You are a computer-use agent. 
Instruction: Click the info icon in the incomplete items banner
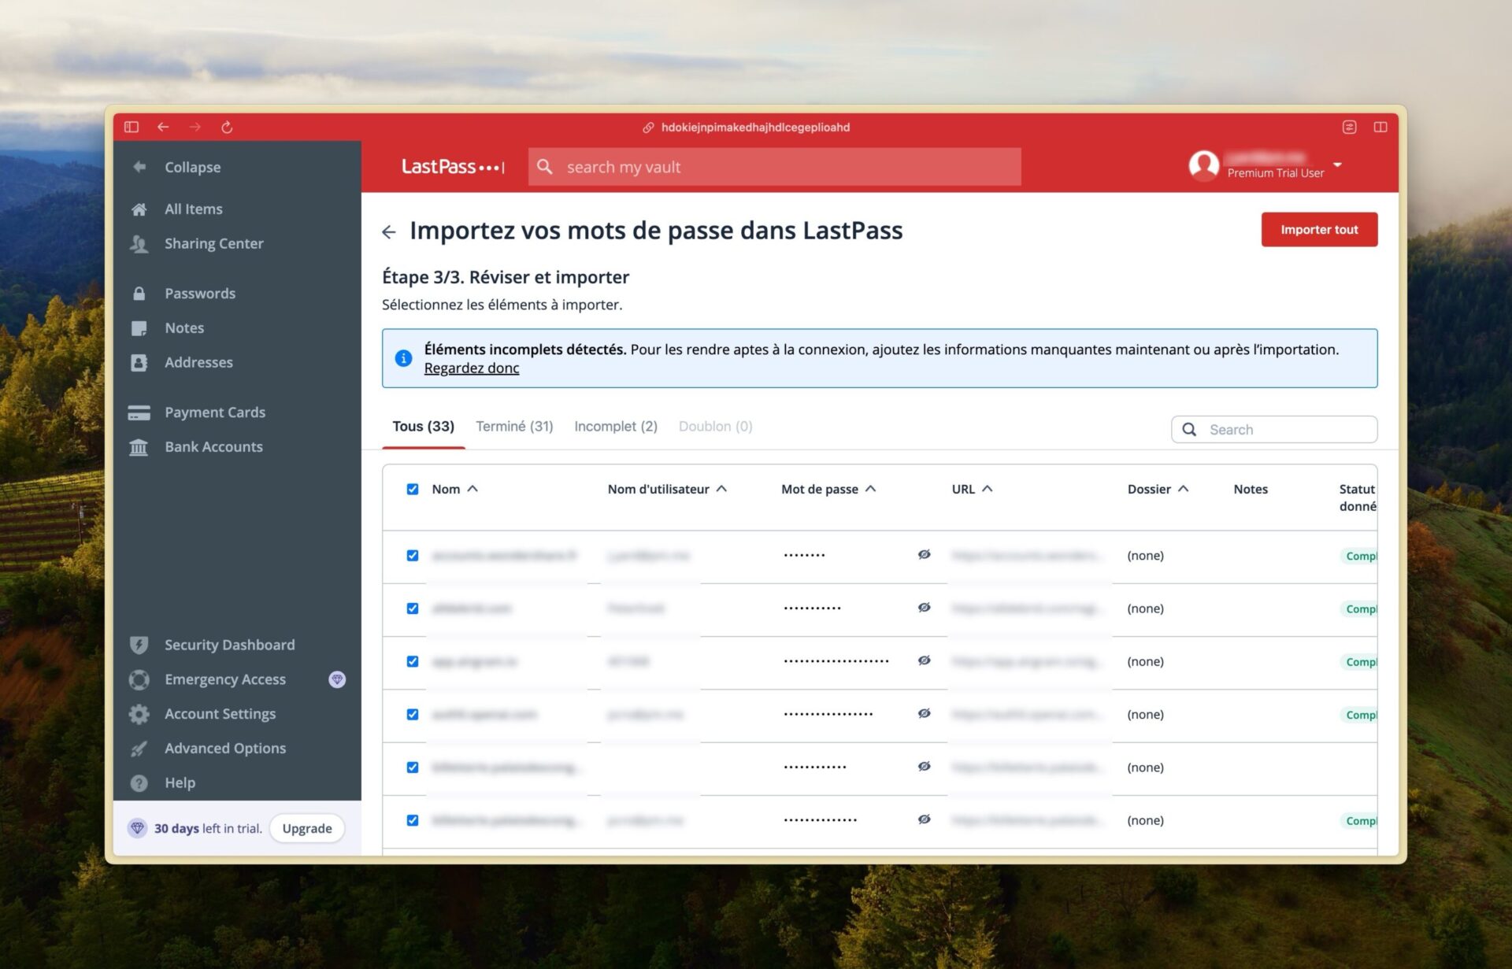tap(403, 358)
